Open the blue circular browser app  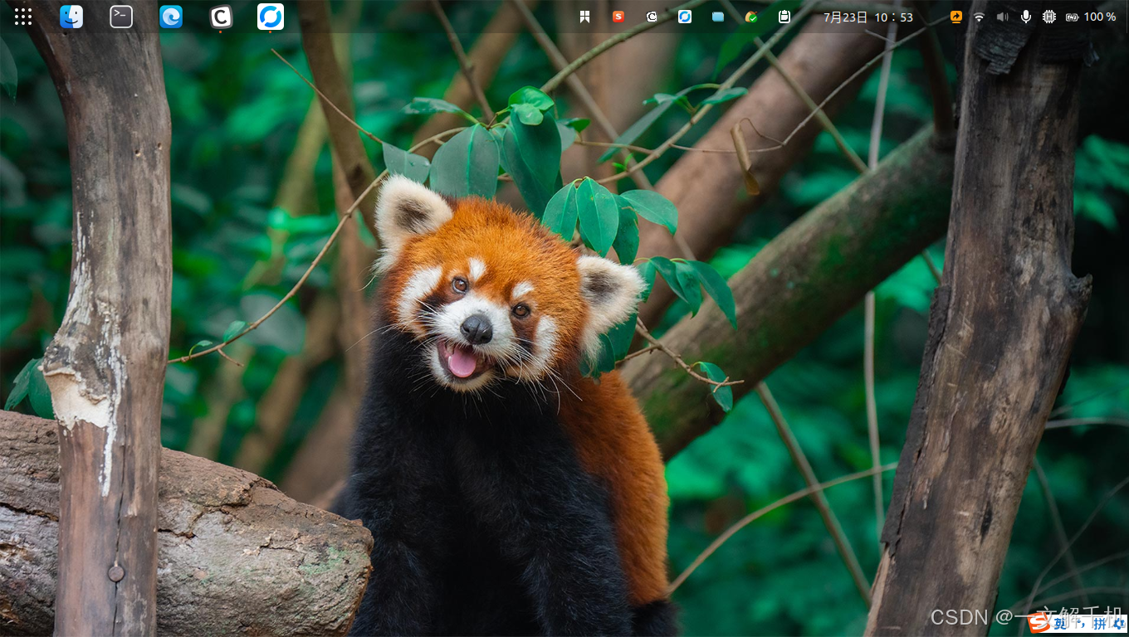tap(271, 16)
